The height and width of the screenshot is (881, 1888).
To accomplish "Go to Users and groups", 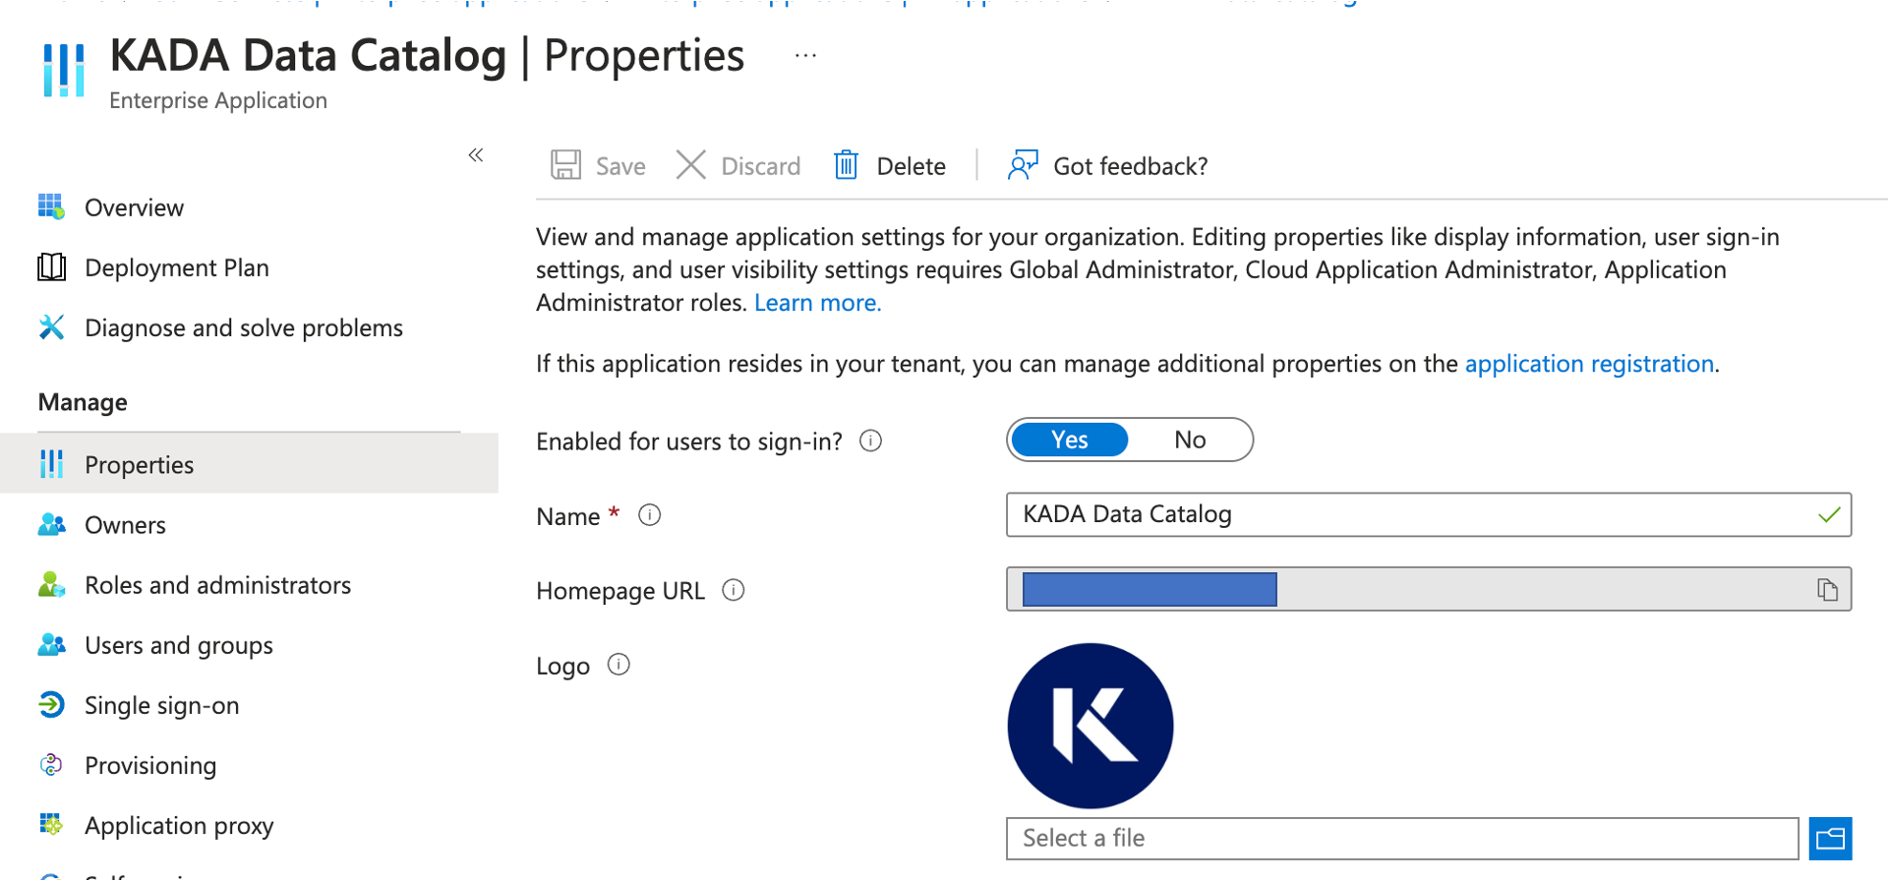I will tap(178, 646).
